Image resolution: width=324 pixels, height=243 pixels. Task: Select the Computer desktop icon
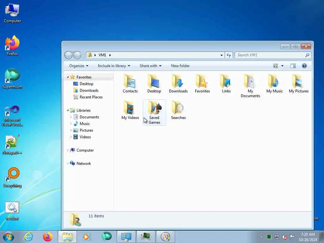click(x=12, y=13)
